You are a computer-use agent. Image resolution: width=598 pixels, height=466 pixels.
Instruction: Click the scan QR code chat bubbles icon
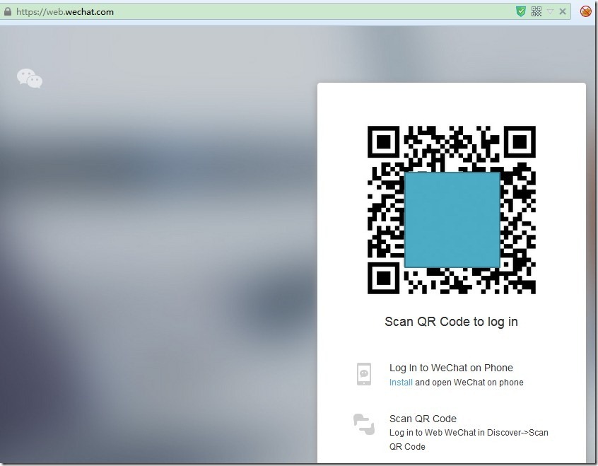(364, 424)
